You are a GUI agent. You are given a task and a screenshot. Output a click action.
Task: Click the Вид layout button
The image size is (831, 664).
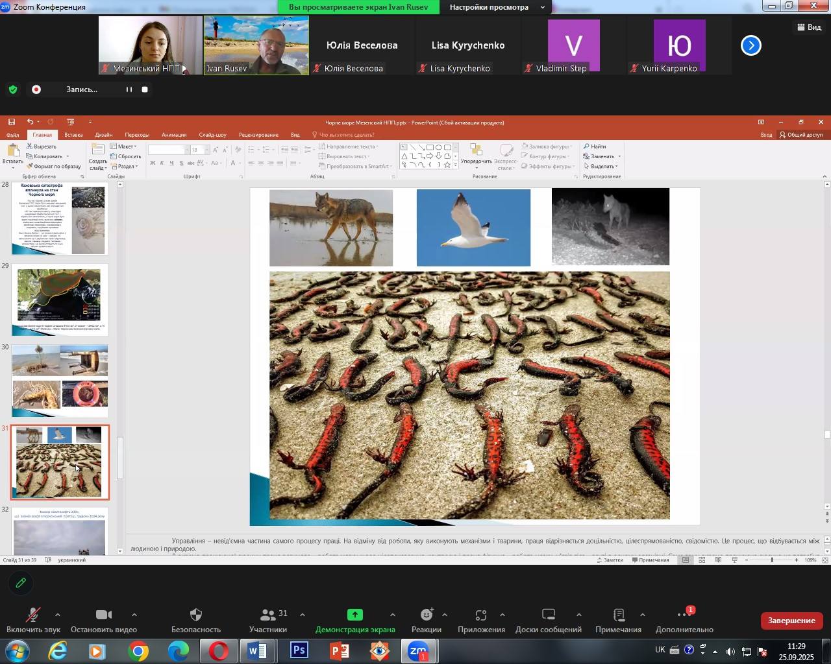tap(808, 27)
